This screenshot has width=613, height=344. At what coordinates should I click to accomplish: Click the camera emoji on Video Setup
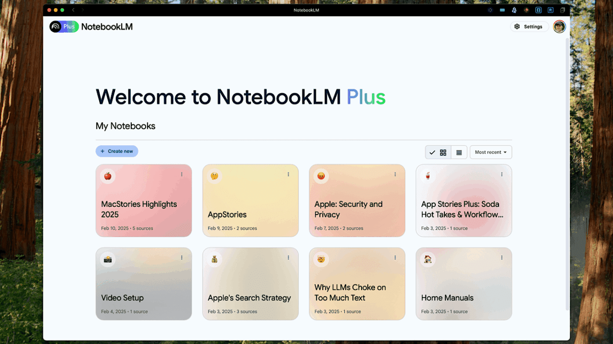click(x=107, y=259)
